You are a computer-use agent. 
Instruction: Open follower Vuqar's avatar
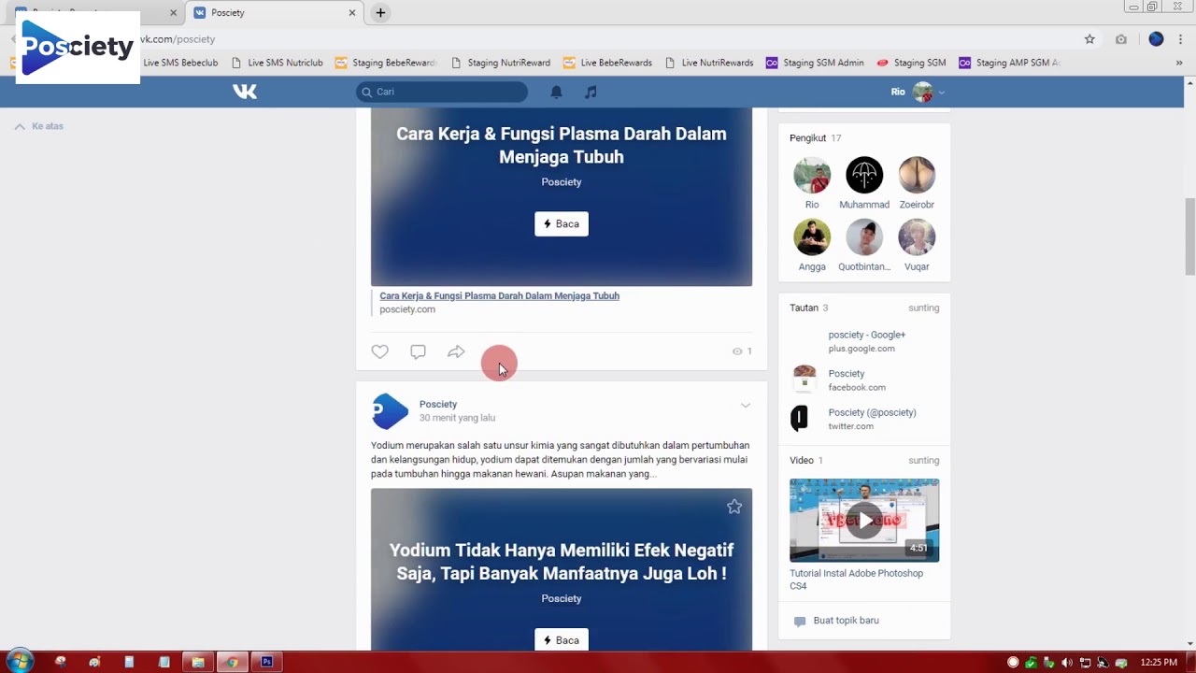[x=917, y=237]
